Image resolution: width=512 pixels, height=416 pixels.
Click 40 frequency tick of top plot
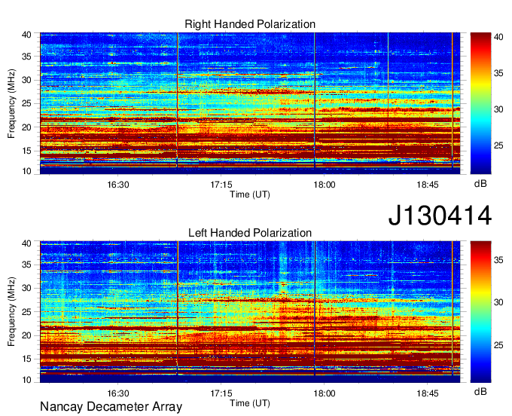coord(26,35)
